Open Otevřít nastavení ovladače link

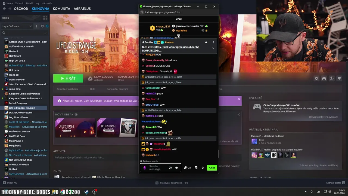coord(324,117)
